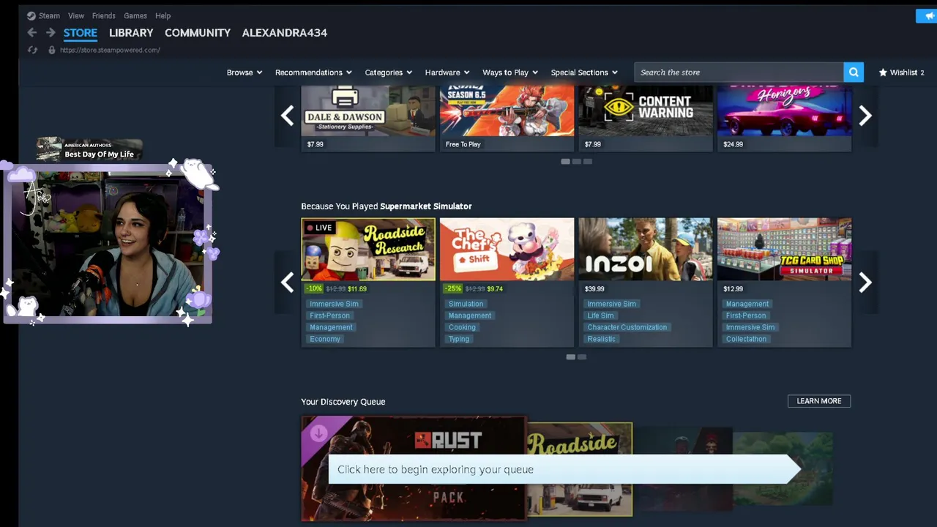
Task: Click the Cooking tag on The Chef's Shift
Action: tap(462, 327)
